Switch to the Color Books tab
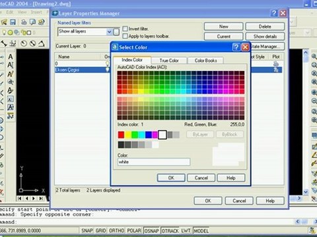The image size is (317, 237). pyautogui.click(x=205, y=61)
